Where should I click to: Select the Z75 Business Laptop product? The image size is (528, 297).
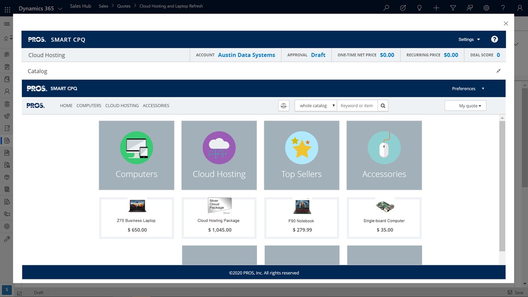click(137, 218)
